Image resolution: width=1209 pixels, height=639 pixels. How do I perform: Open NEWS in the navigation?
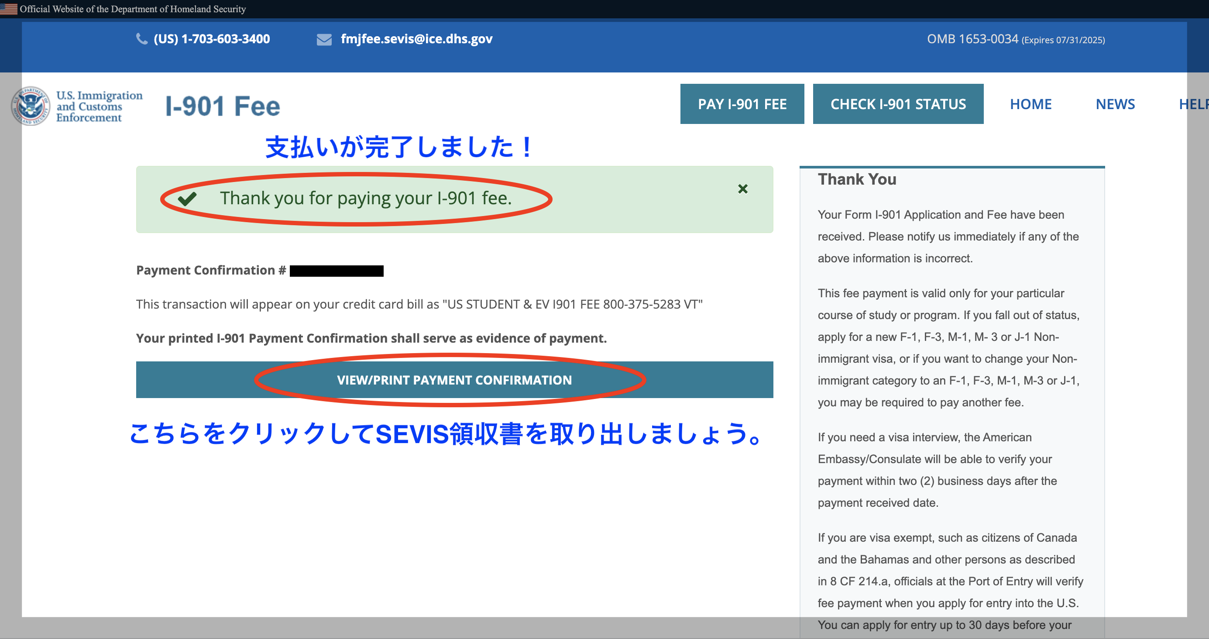tap(1115, 104)
